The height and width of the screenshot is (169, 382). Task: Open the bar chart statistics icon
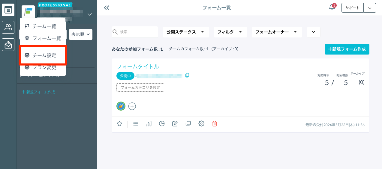point(149,124)
